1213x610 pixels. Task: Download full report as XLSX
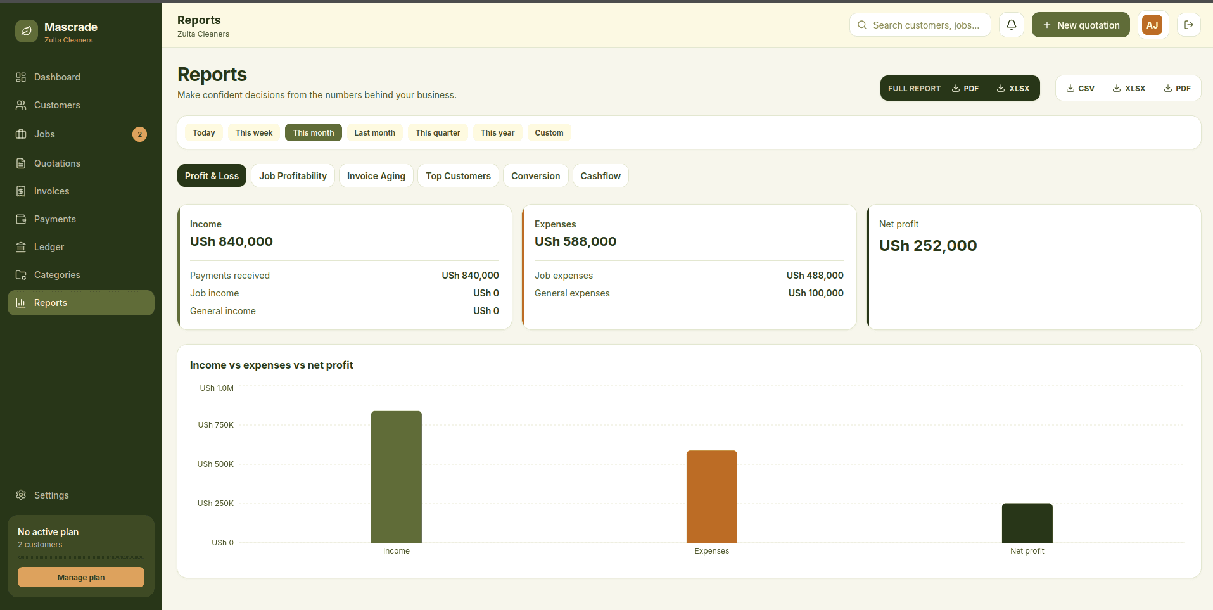point(1013,89)
